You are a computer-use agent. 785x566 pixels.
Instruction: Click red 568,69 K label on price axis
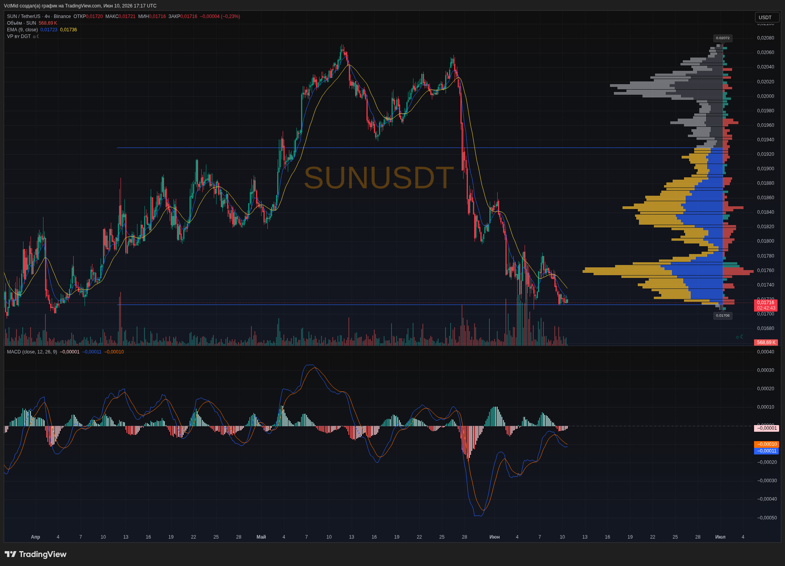(x=766, y=342)
